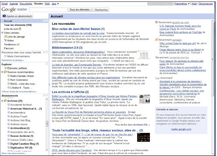Collapse the Archives folder tree

(2, 101)
